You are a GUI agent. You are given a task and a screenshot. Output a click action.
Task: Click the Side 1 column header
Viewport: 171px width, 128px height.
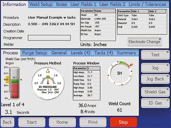(x=140, y=11)
